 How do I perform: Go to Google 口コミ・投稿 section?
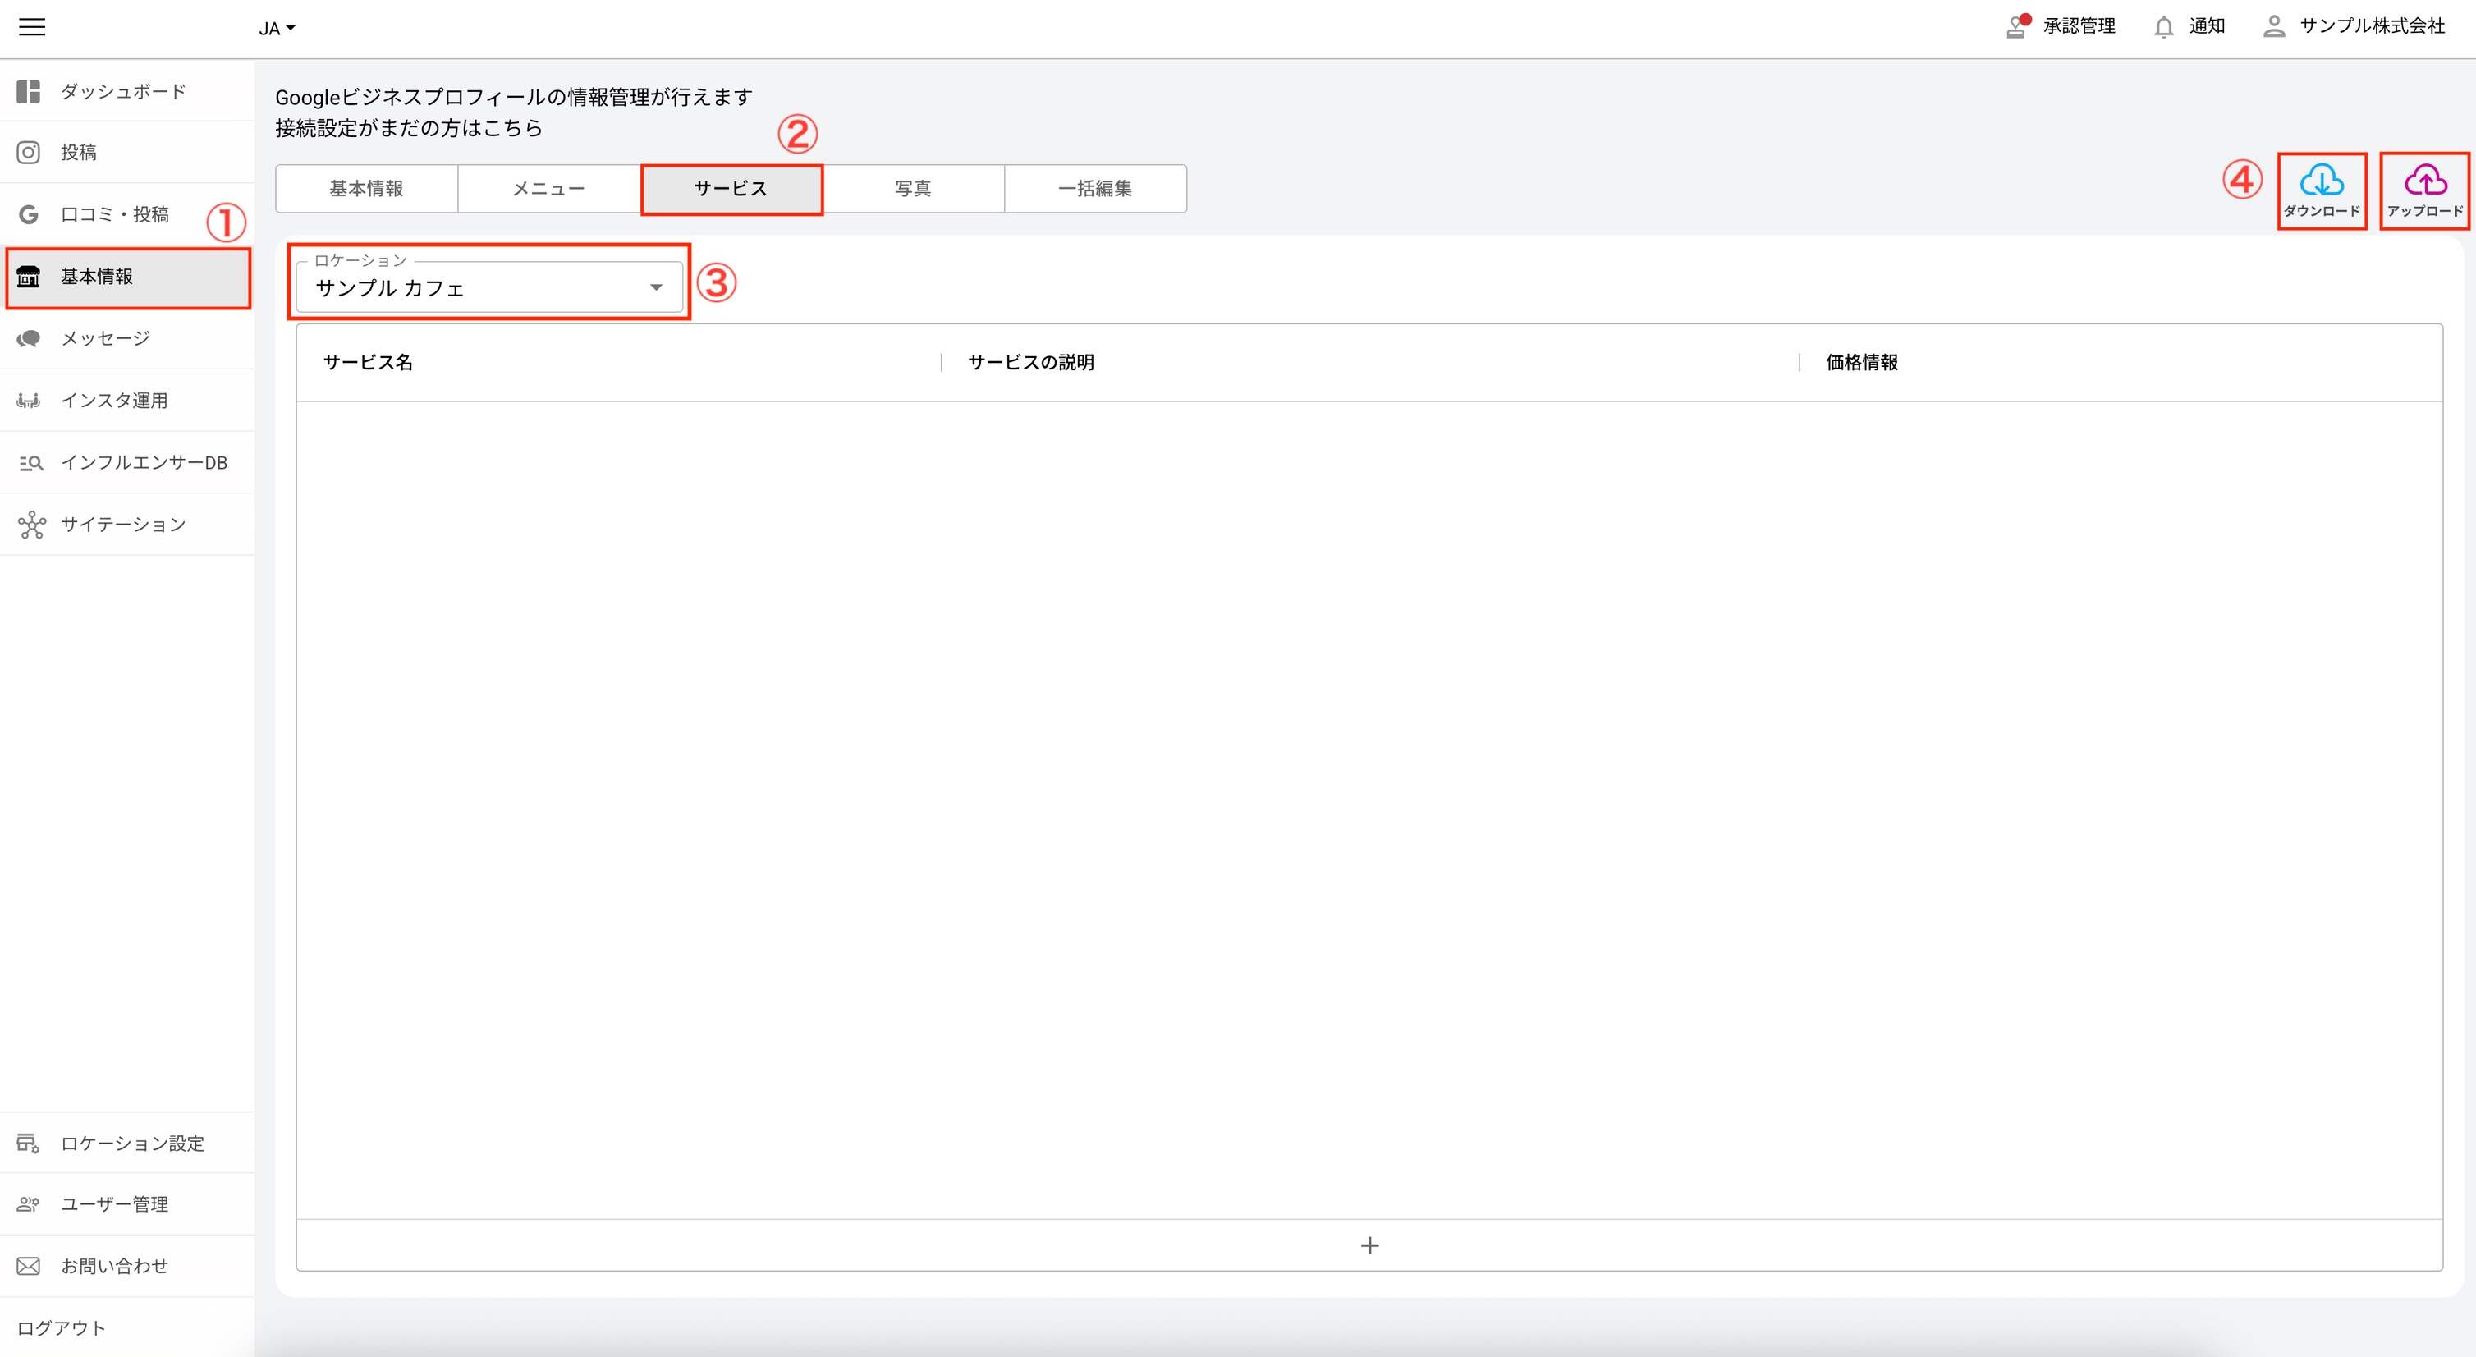pyautogui.click(x=113, y=214)
